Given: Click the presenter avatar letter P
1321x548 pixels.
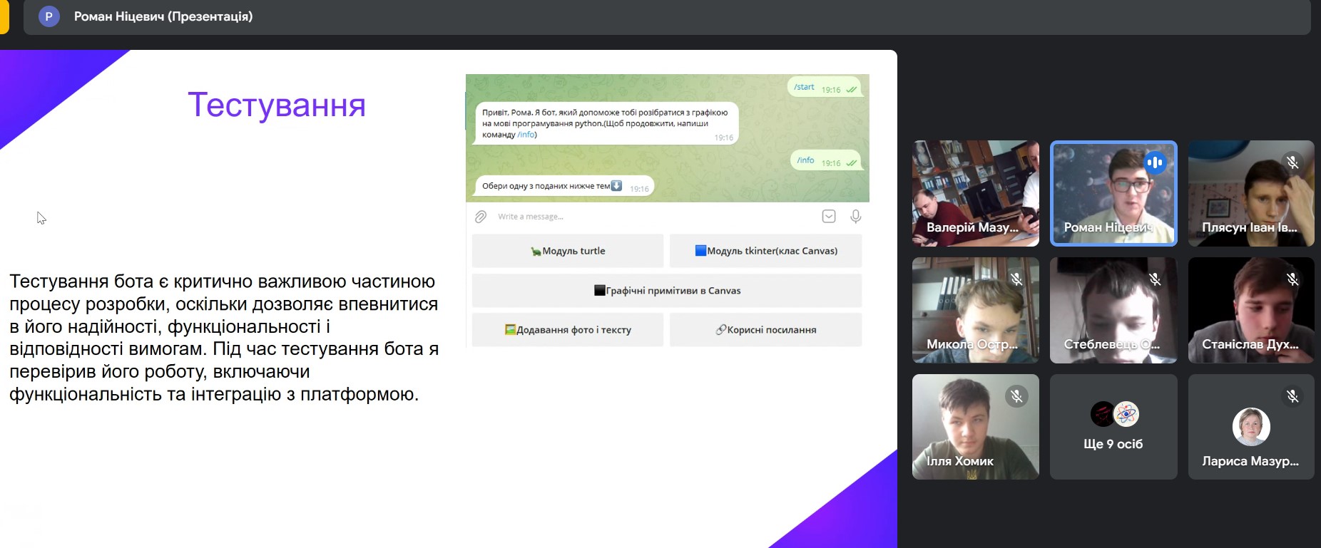Looking at the screenshot, I should [49, 16].
